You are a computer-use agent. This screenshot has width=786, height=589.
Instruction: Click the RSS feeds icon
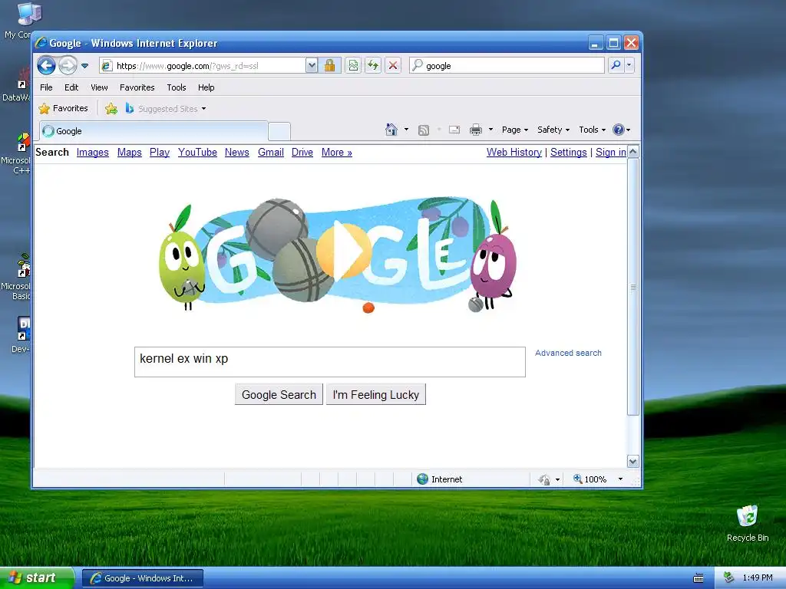[424, 130]
